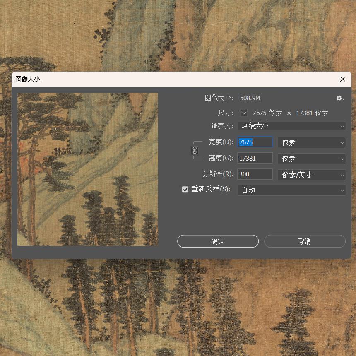Close the 图像大小 dialog

coord(343,79)
